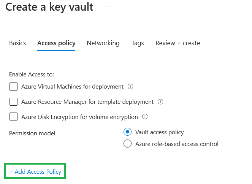252x184 pixels.
Task: Tick Azure Disk Encryption for volume encryption
Action: [14, 117]
